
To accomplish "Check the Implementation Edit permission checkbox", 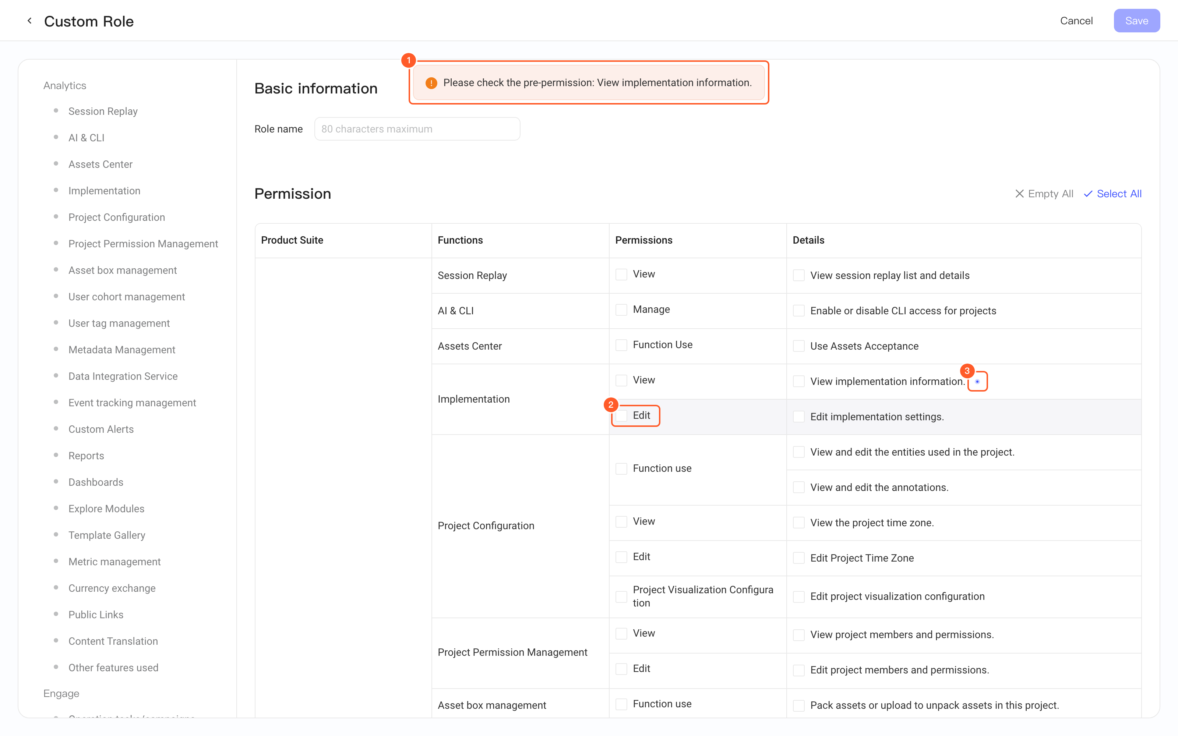I will tap(621, 416).
